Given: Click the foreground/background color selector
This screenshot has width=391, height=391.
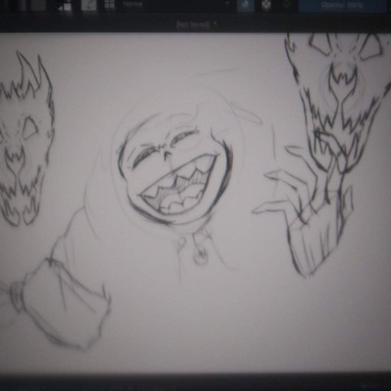Looking at the screenshot, I should (65, 6).
